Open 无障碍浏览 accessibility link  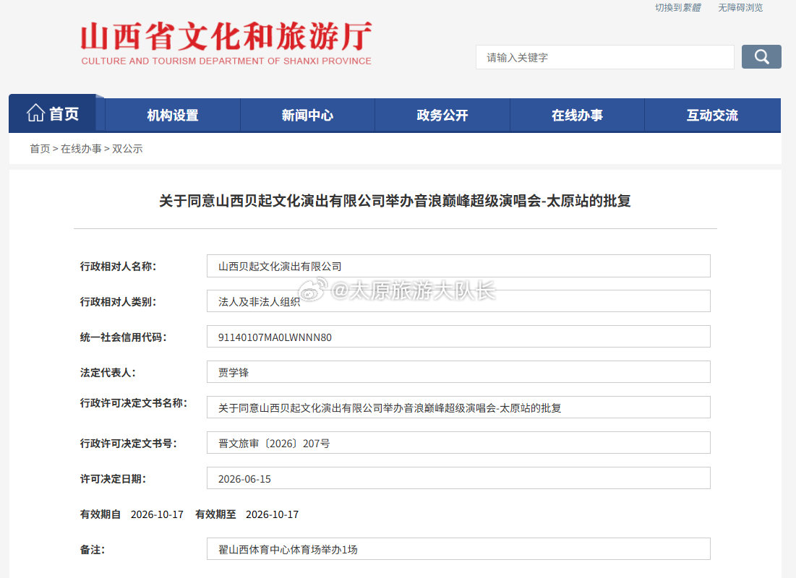point(740,8)
